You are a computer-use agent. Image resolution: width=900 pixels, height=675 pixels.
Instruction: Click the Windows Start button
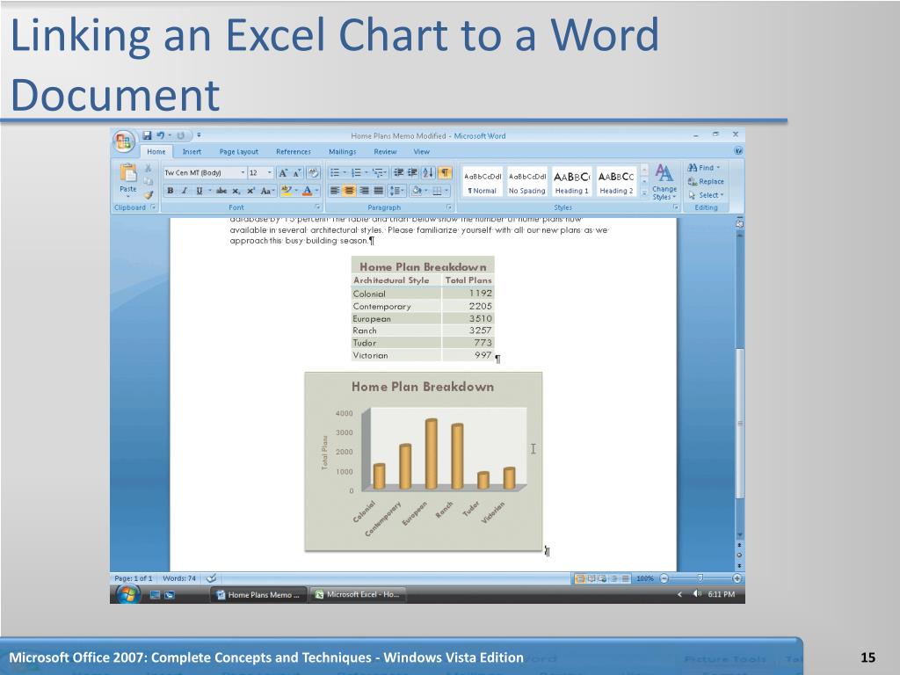(128, 594)
